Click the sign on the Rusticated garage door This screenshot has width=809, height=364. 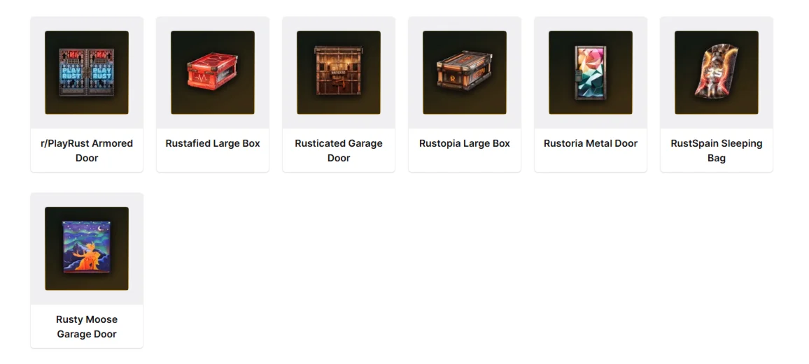tap(339, 75)
